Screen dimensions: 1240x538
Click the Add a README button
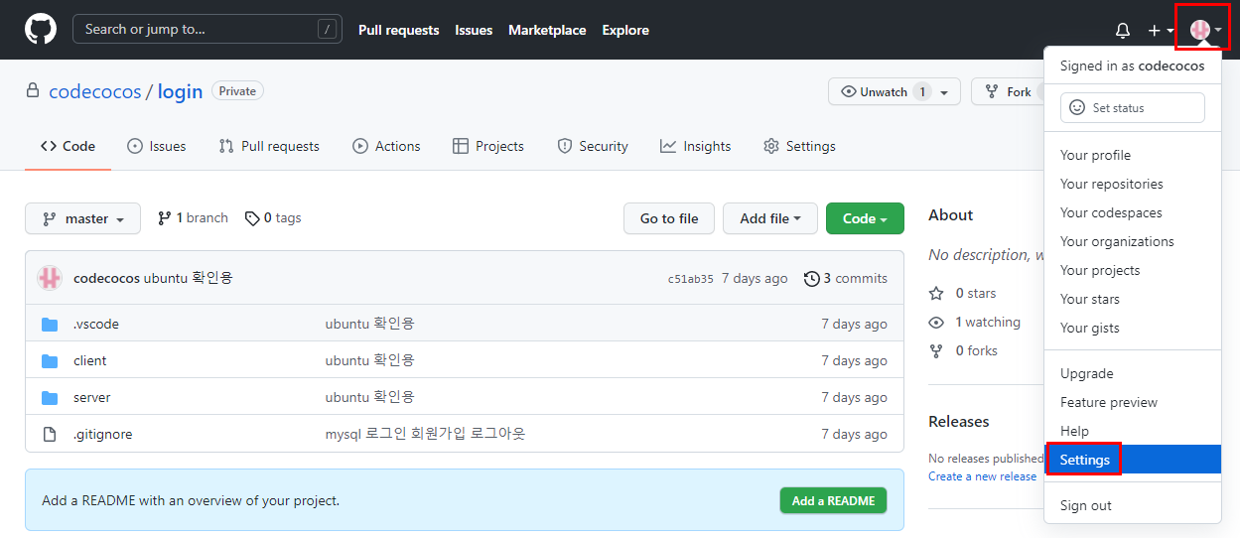coord(833,501)
